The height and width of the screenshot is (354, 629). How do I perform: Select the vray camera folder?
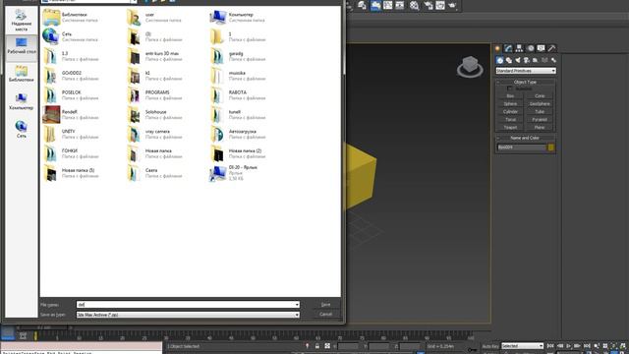click(155, 134)
